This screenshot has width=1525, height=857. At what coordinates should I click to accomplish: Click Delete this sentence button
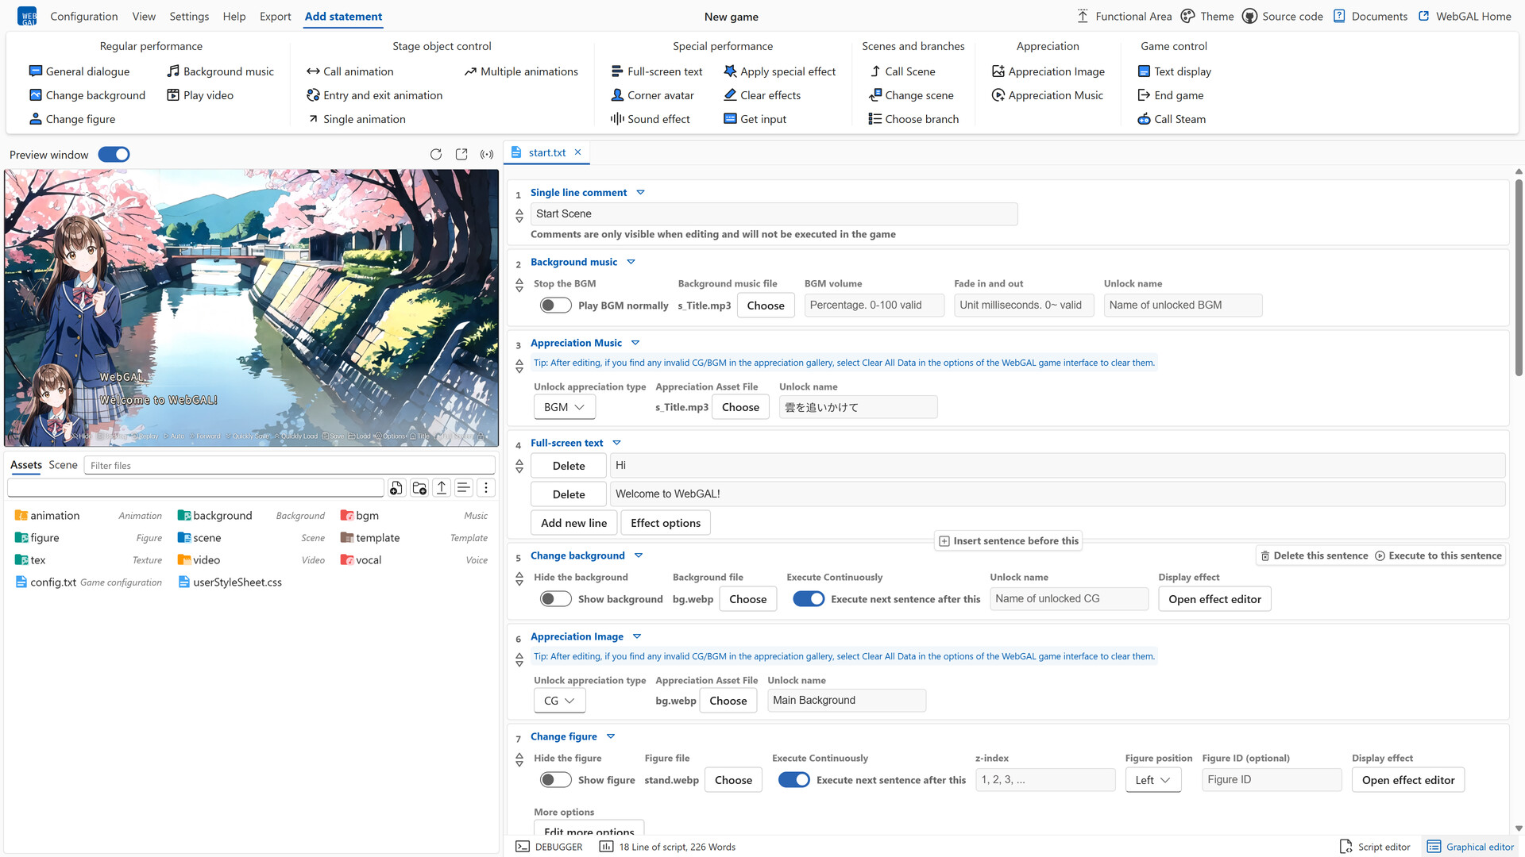pos(1314,555)
